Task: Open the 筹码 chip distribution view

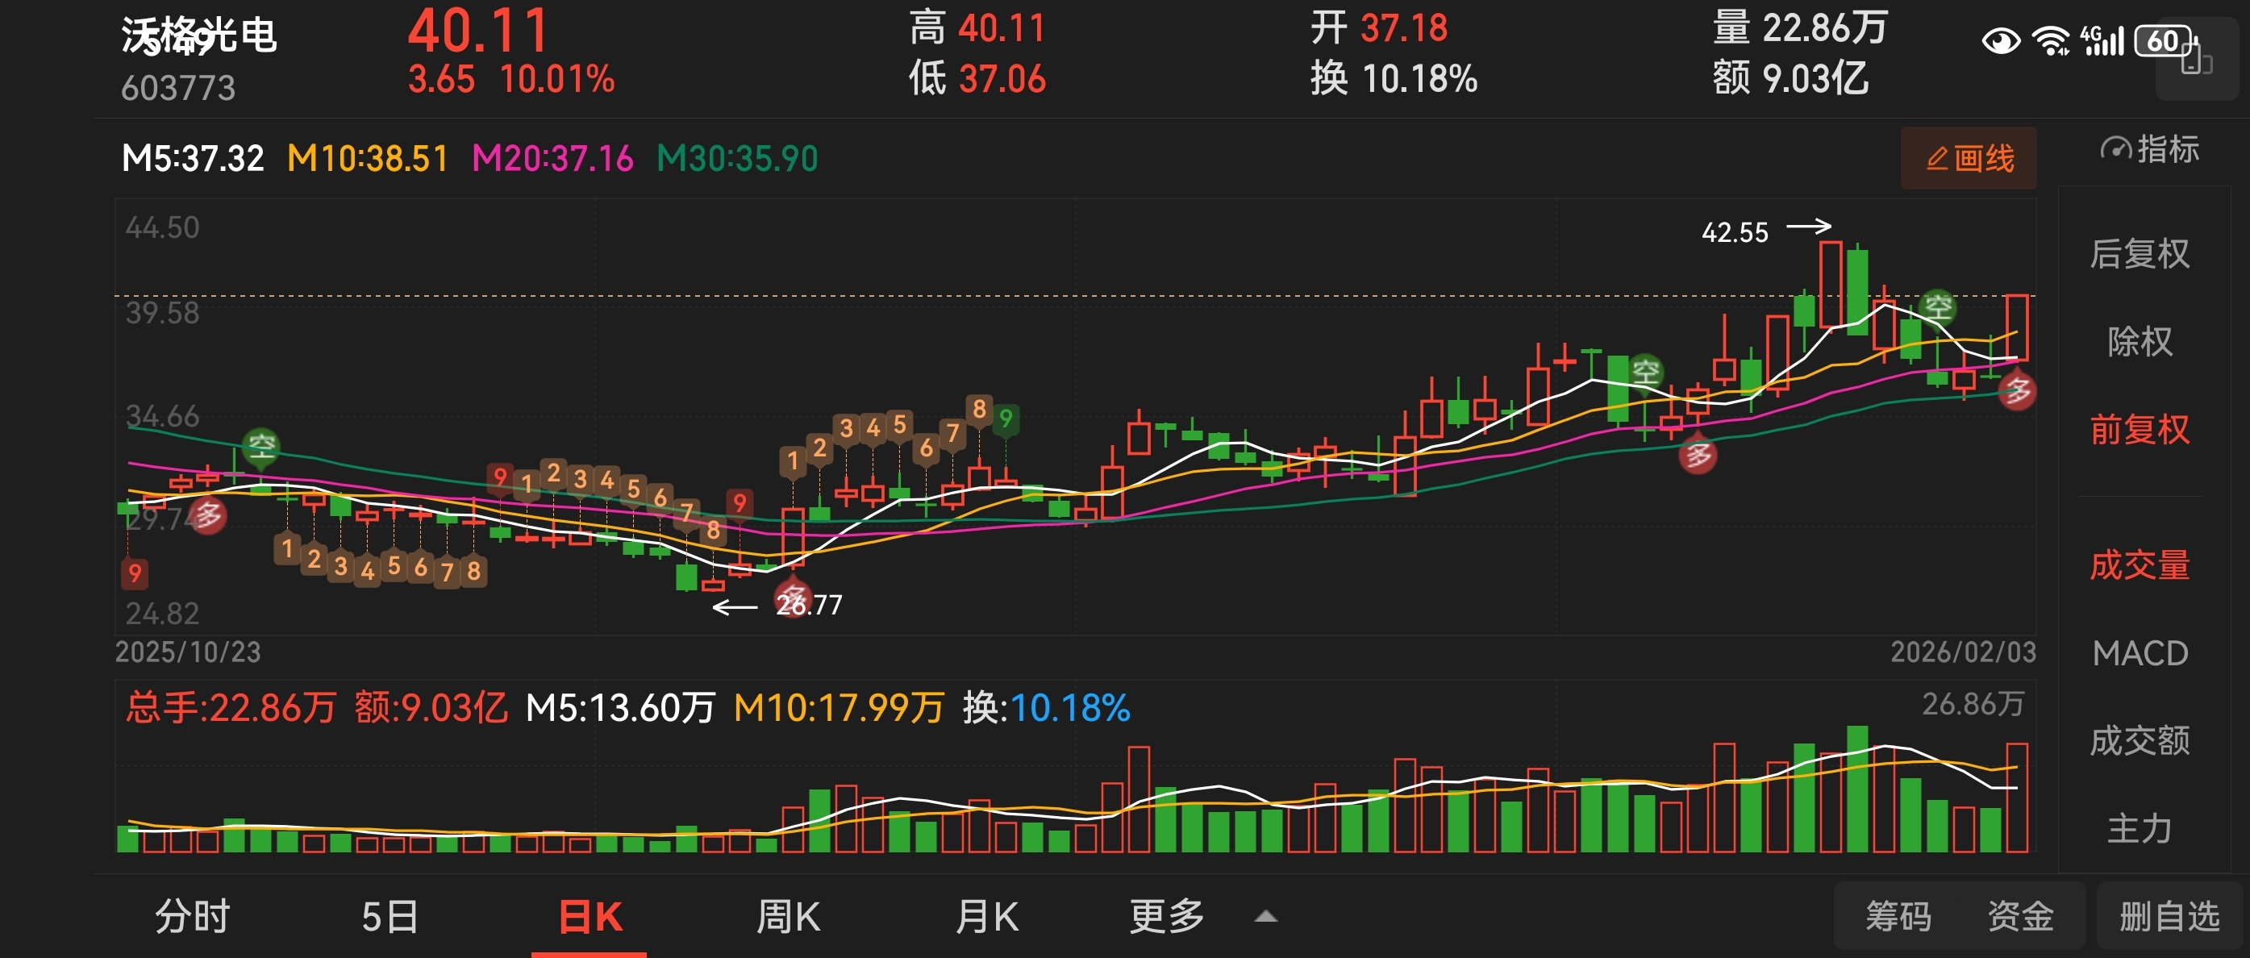Action: click(1898, 917)
